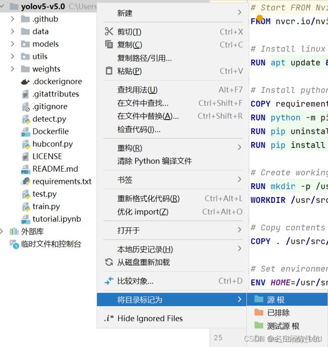Open the 重构(R) submenu arrow
Screen dimensions: 328x347
point(240,147)
